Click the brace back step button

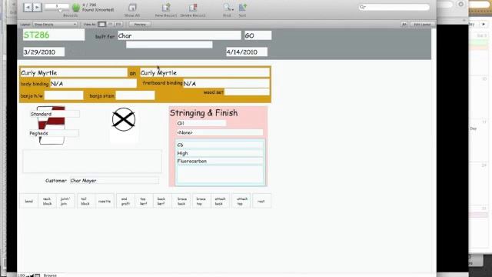181,201
